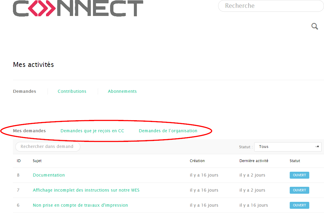Viewport: 324px width, 213px height.
Task: Click the Rechercher dans demandes field
Action: tap(48, 147)
